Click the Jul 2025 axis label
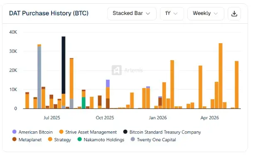The image size is (253, 155). point(52,118)
